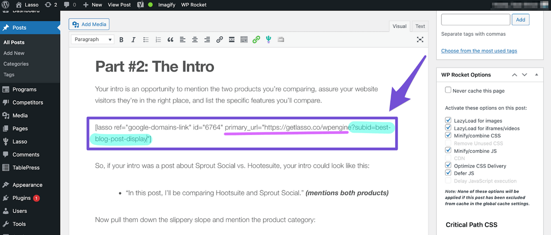Align text left

(183, 39)
